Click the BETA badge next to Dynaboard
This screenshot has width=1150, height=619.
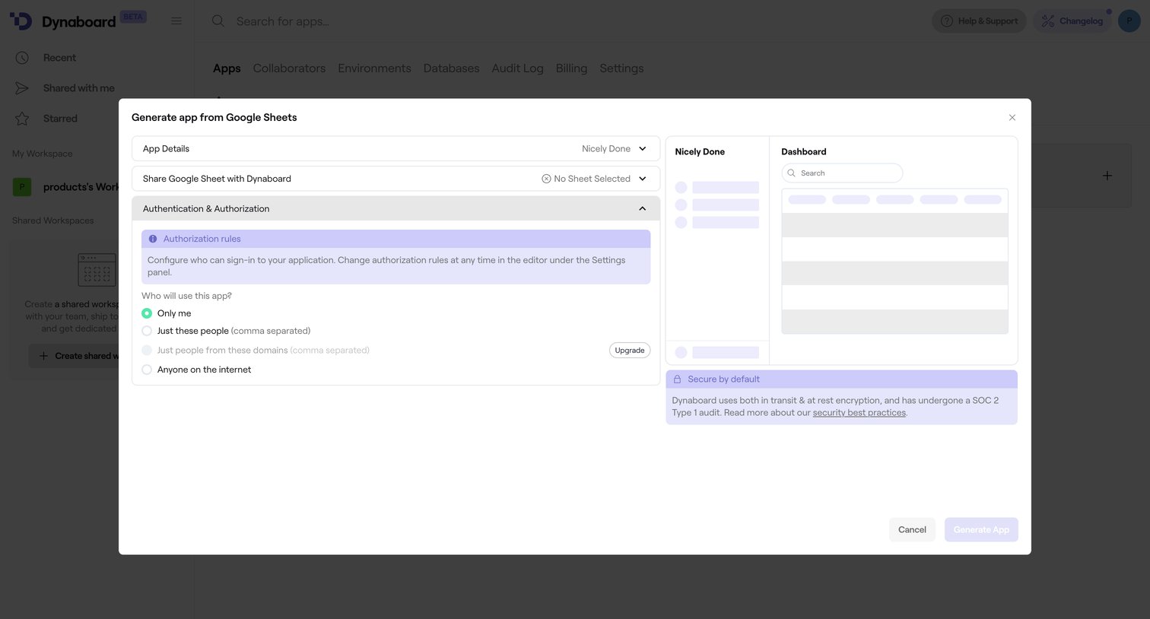133,17
